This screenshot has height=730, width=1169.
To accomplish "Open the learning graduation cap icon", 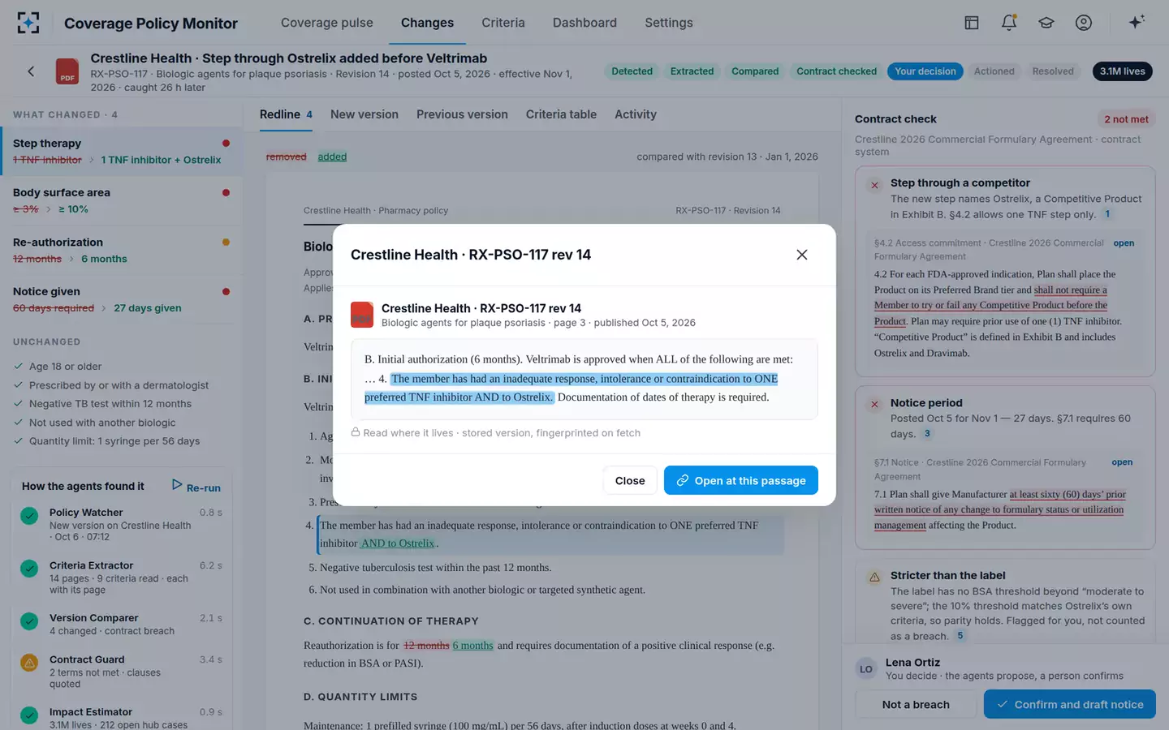I will pos(1046,23).
